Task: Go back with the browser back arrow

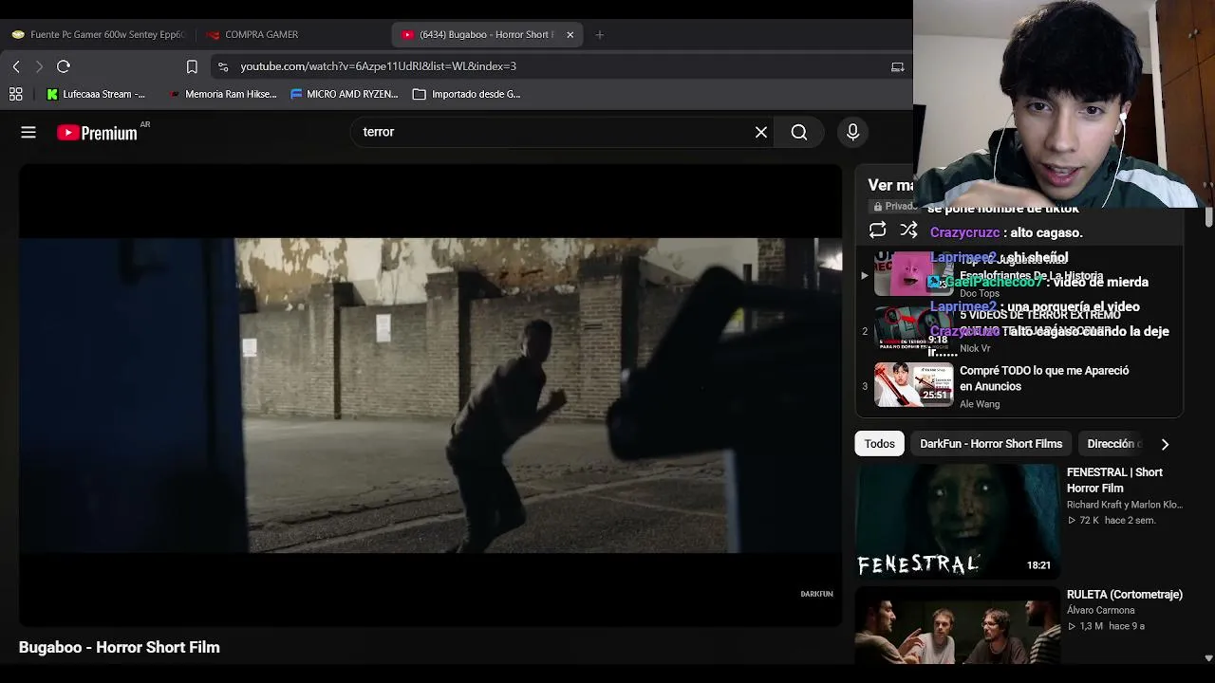Action: (x=16, y=66)
